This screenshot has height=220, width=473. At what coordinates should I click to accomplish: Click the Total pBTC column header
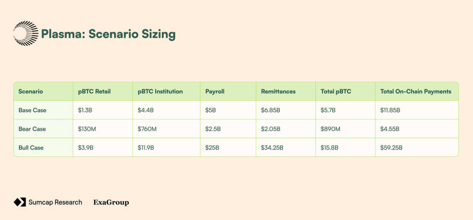336,92
